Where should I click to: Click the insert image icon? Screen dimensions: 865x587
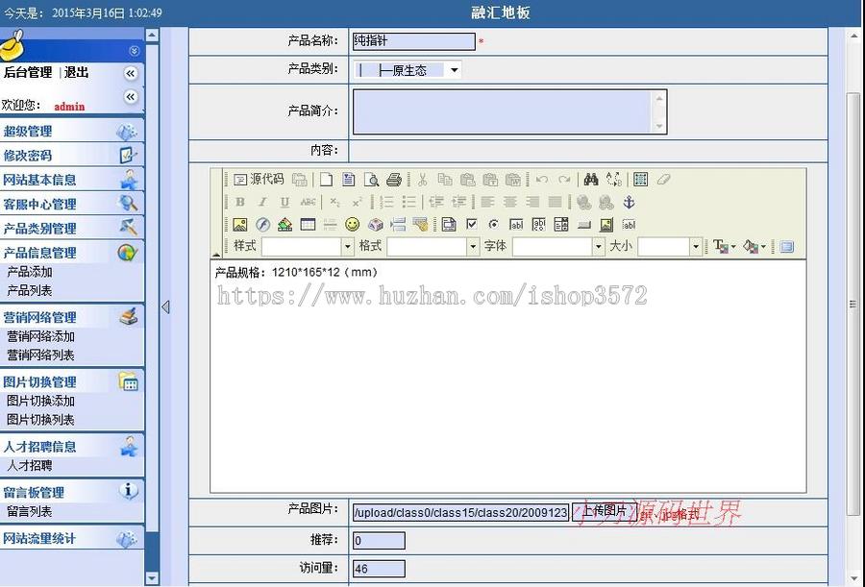[240, 225]
